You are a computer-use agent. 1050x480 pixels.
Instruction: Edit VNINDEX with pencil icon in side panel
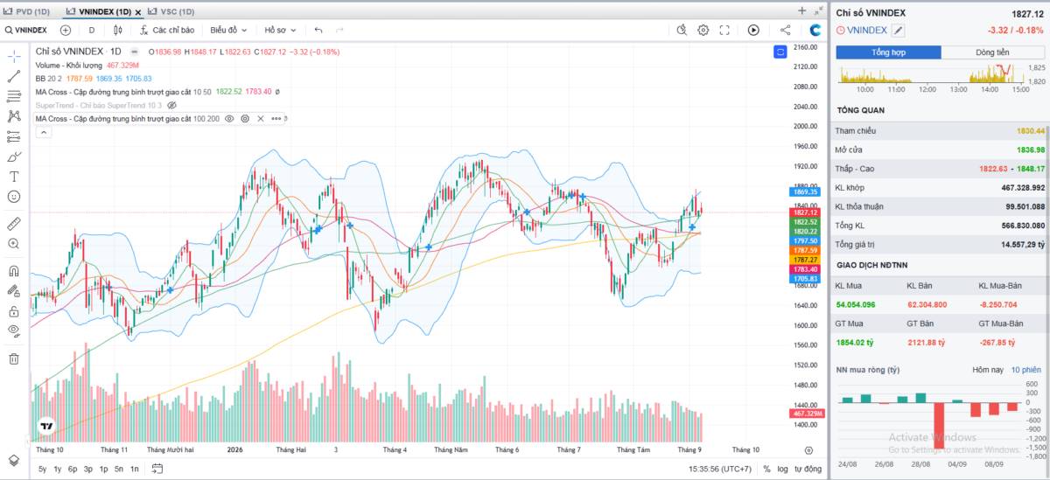898,31
